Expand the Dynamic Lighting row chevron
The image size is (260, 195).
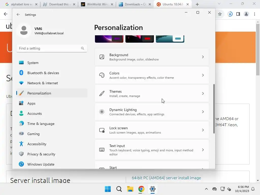(203, 112)
